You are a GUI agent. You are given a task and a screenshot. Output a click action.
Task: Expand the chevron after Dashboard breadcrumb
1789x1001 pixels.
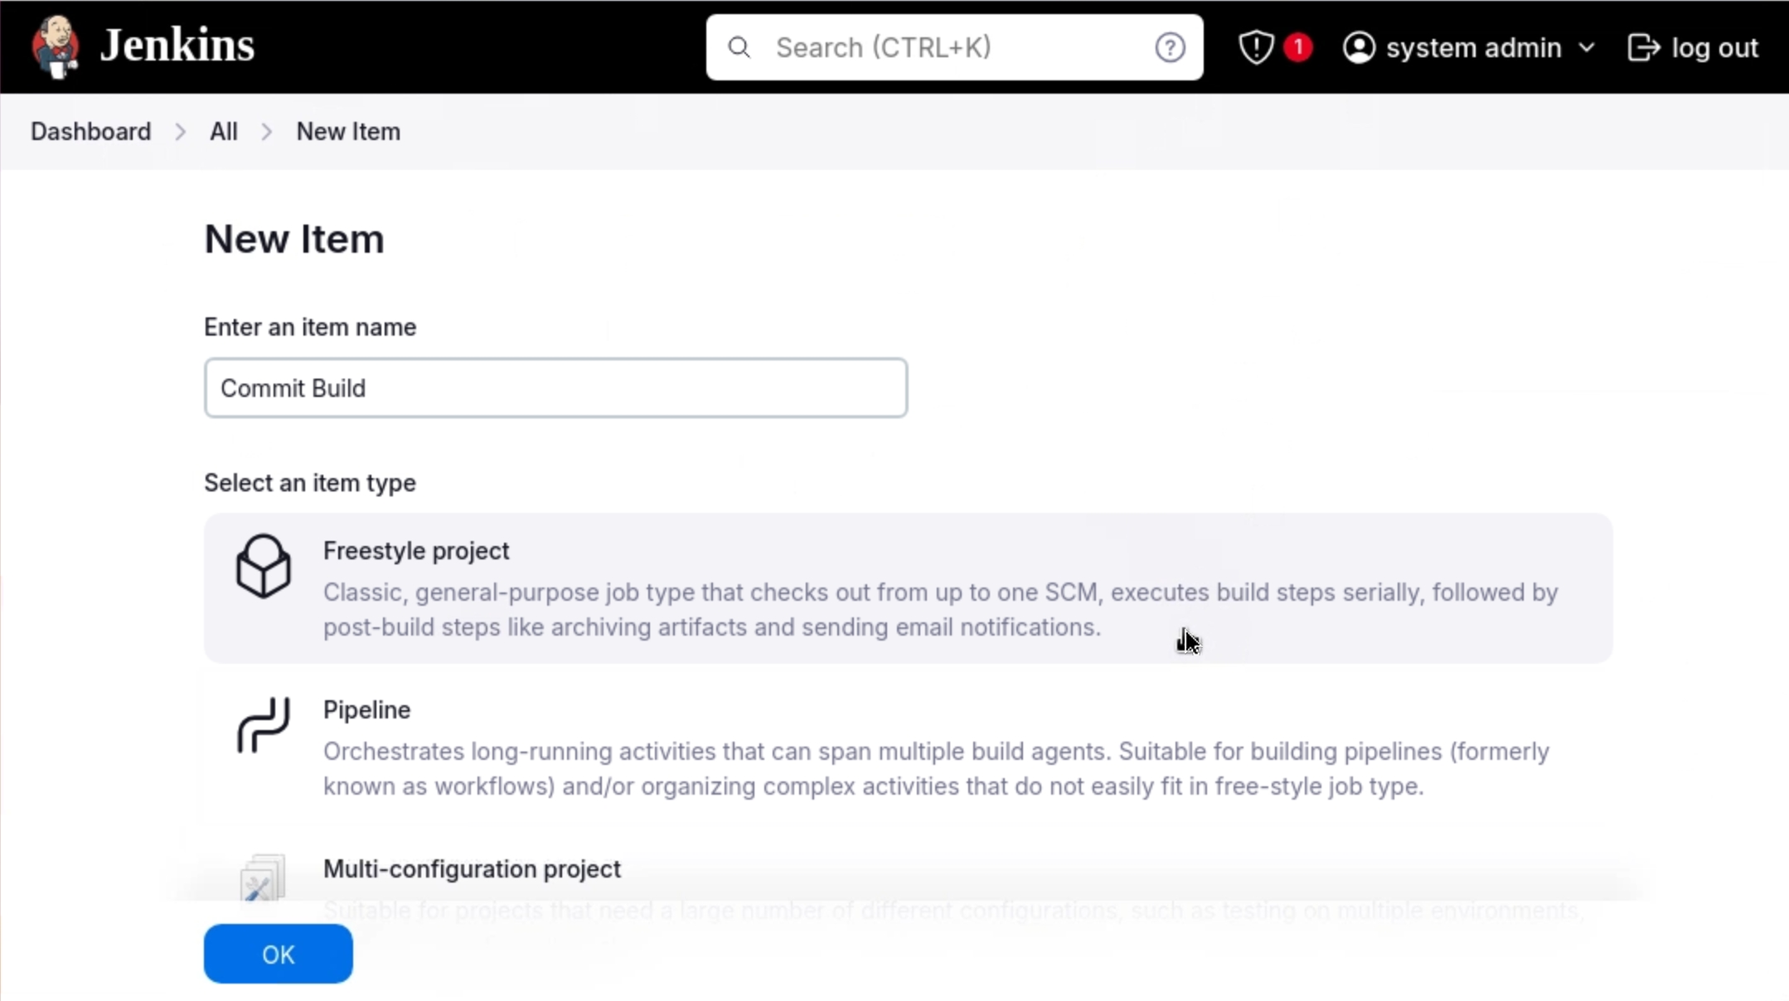tap(181, 132)
